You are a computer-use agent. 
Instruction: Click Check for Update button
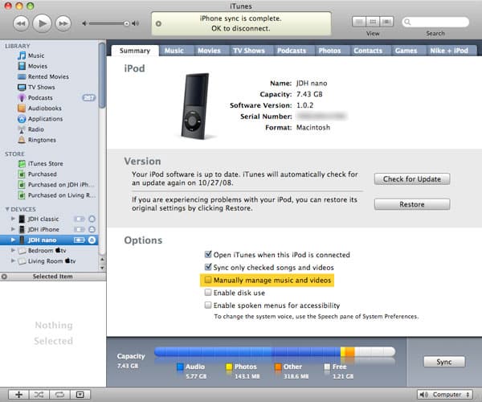(x=412, y=179)
